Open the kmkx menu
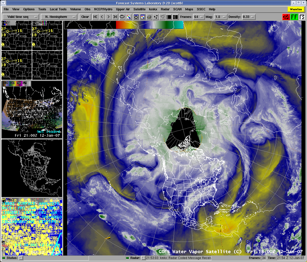The image size is (307, 262). click(153, 9)
